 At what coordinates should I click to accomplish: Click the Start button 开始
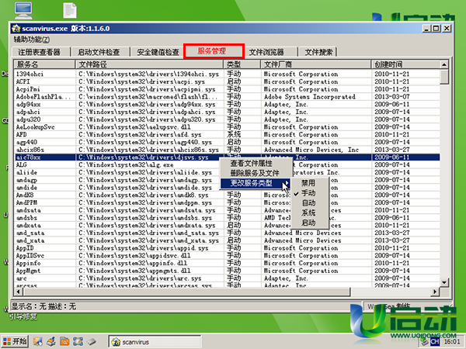click(15, 341)
